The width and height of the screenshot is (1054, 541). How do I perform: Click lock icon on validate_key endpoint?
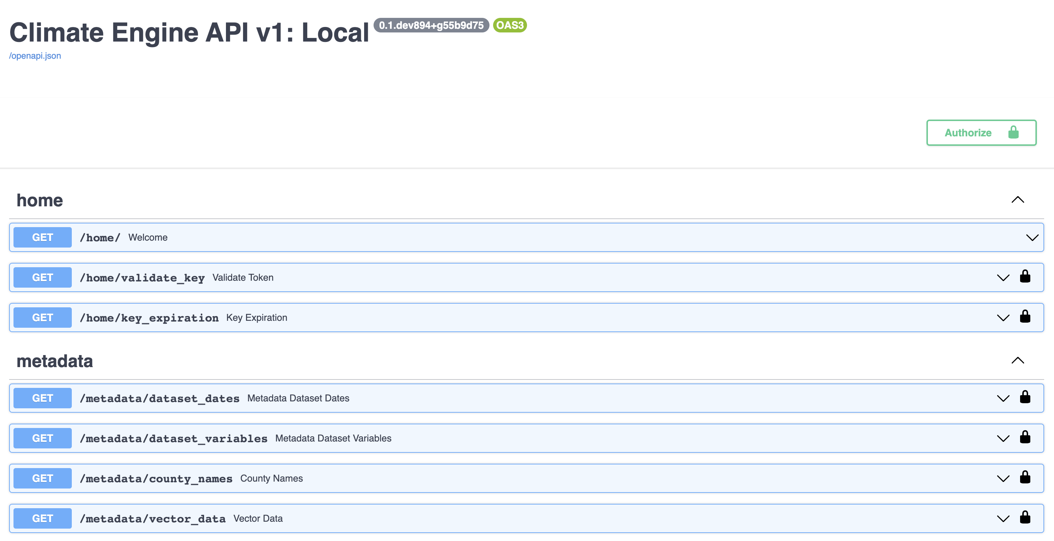1024,277
